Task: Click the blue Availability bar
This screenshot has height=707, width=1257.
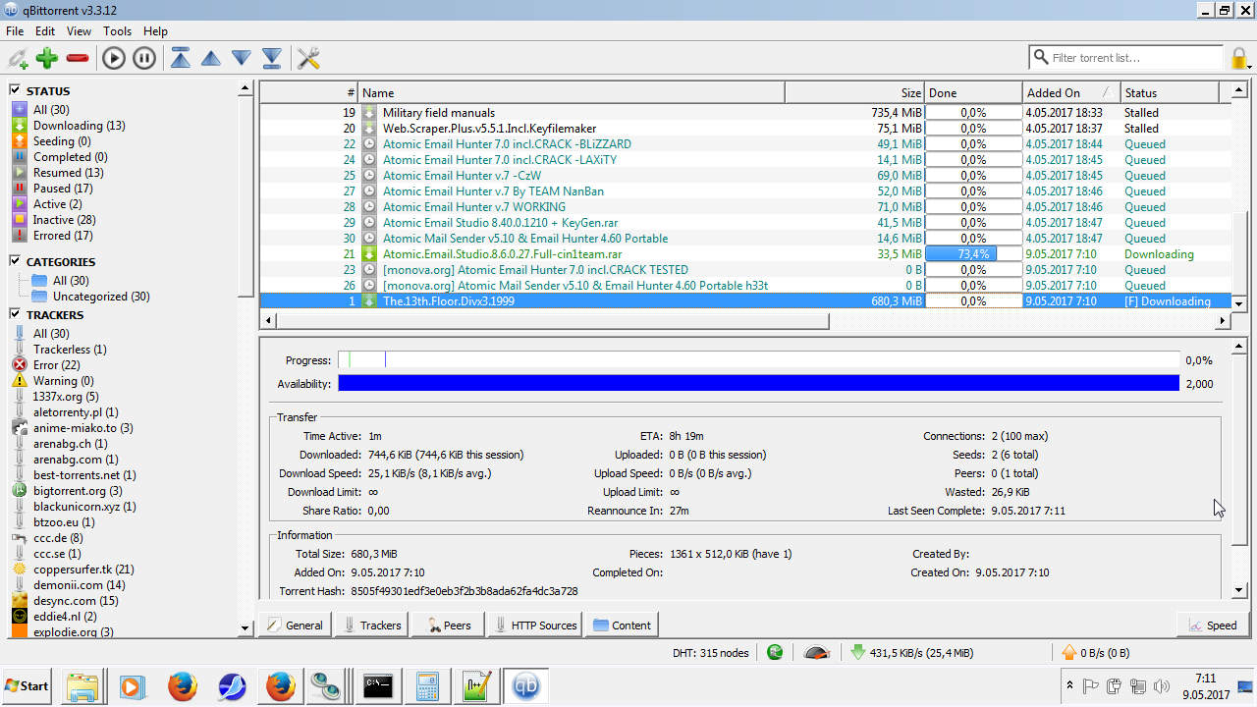Action: pyautogui.click(x=758, y=383)
